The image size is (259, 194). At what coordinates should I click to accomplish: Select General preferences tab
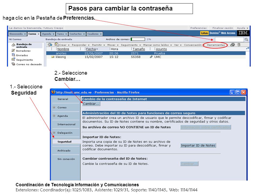(63, 99)
